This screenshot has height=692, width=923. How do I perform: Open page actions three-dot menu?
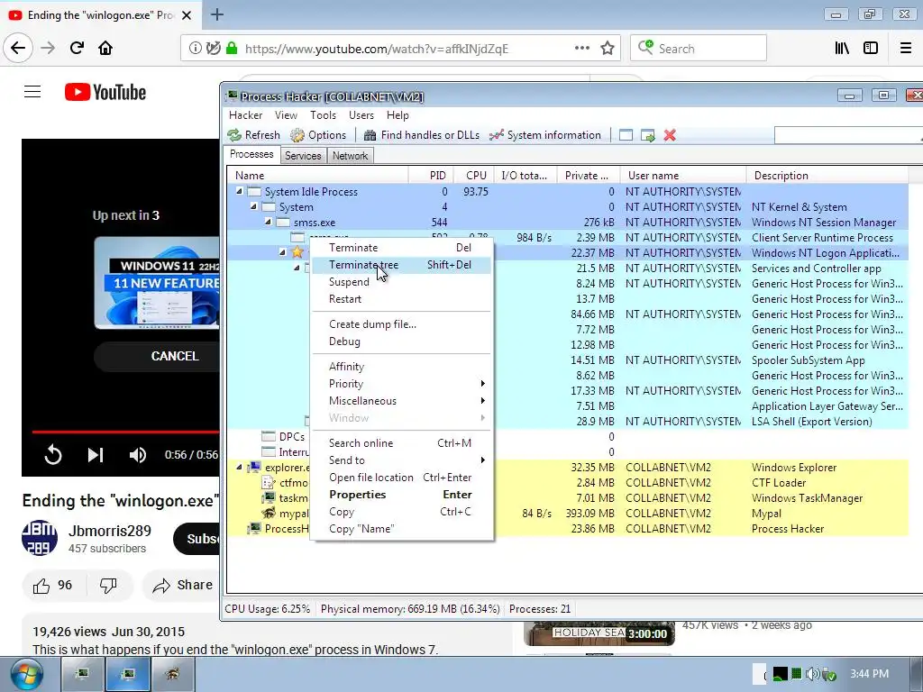582,48
